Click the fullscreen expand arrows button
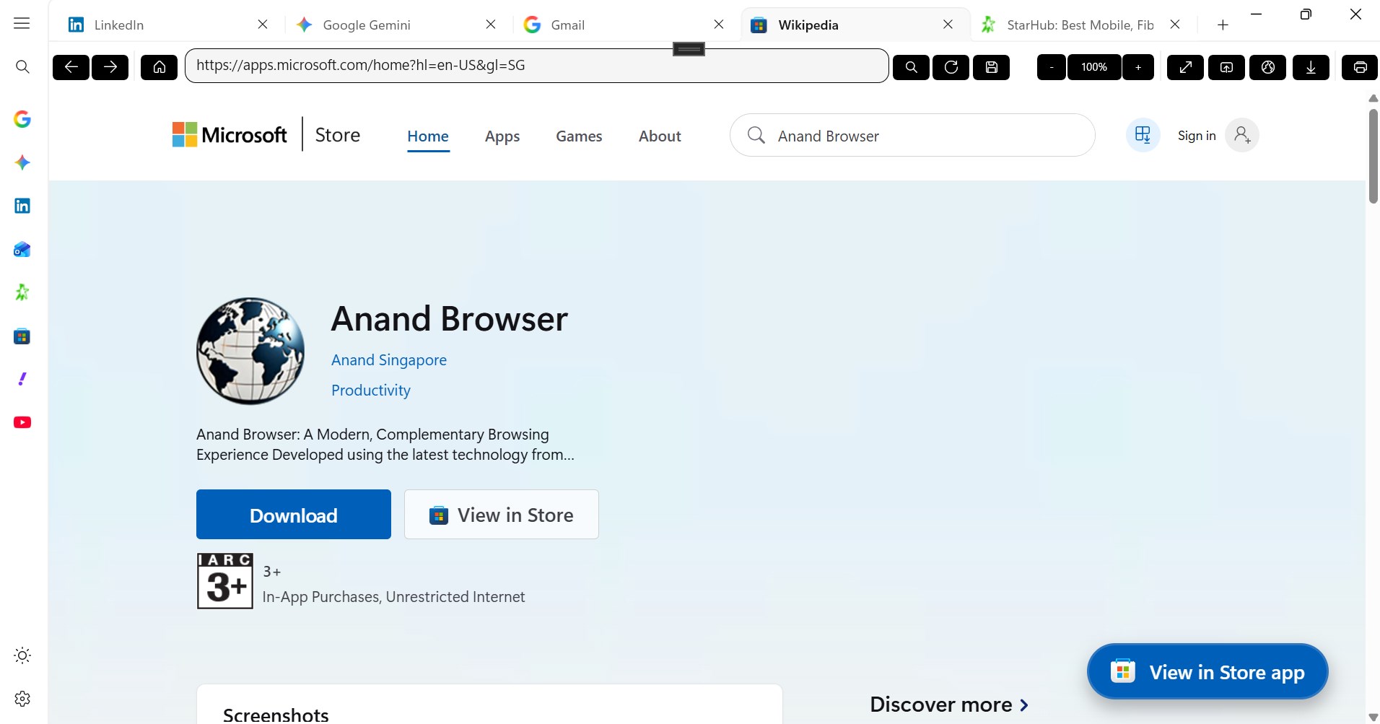The width and height of the screenshot is (1380, 724). [x=1185, y=67]
